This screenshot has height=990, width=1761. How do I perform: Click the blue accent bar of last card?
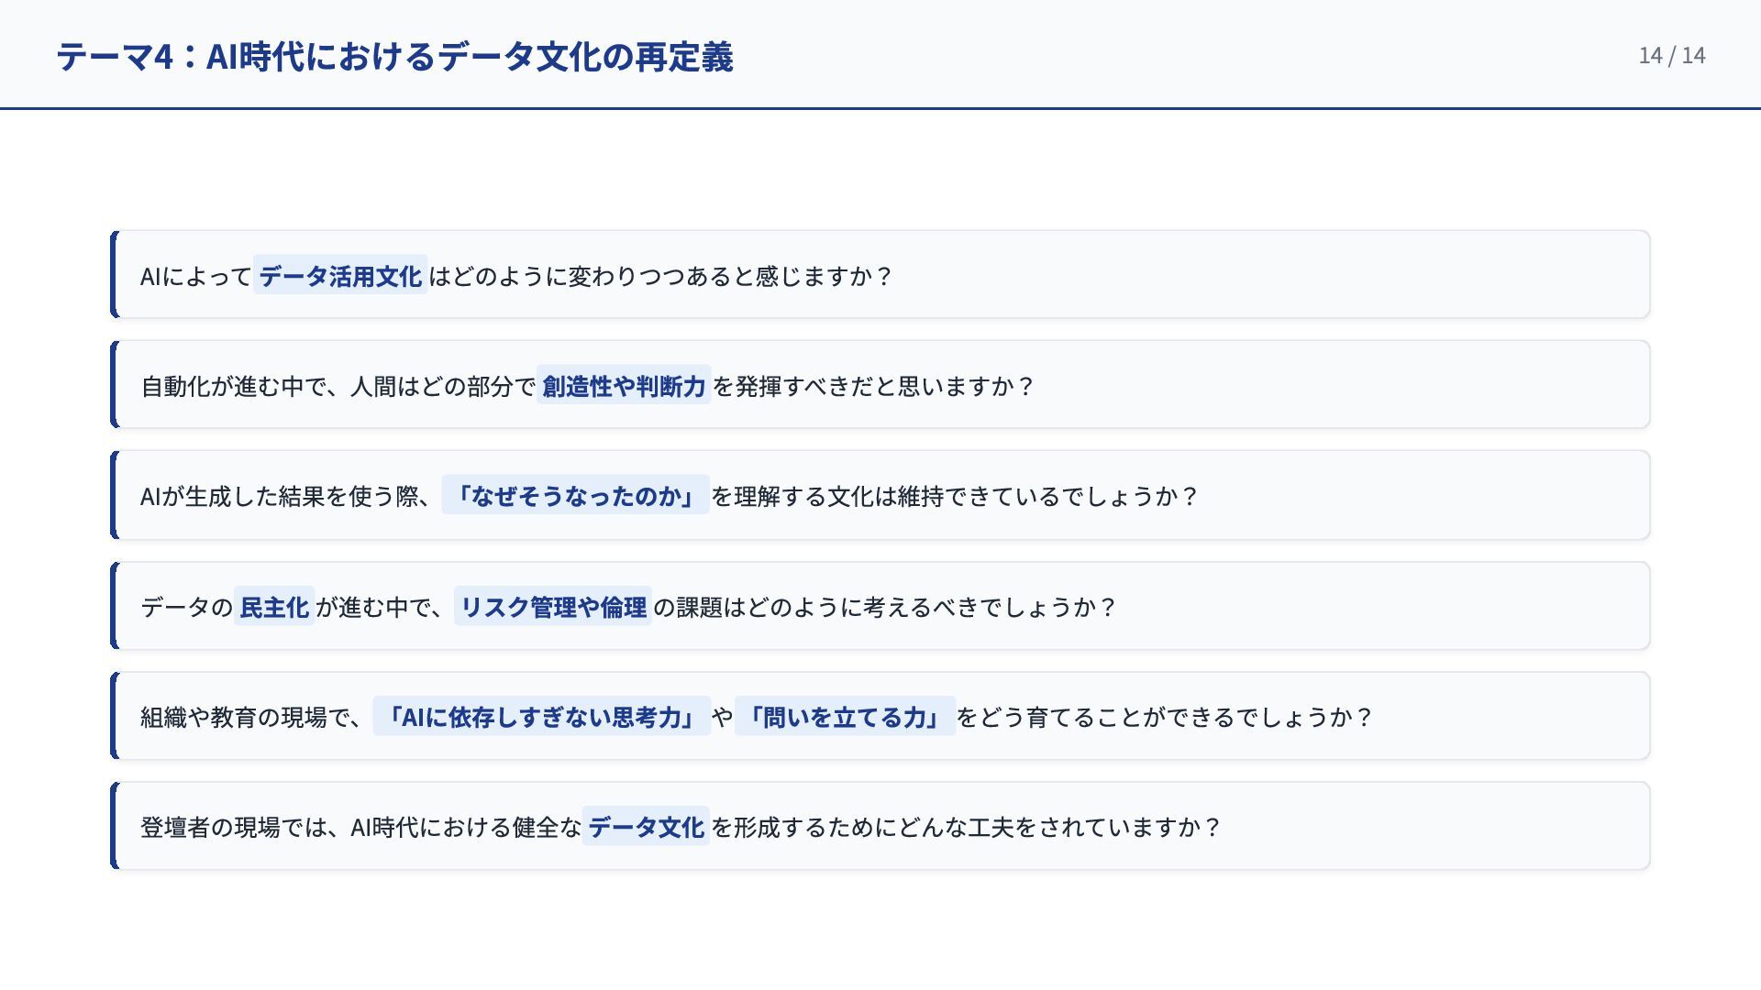[x=114, y=826]
